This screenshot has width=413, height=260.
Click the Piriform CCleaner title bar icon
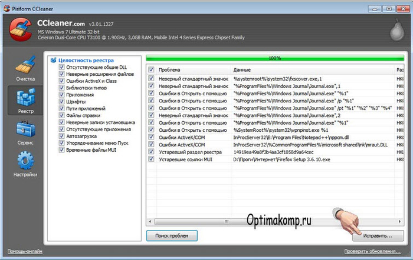(7, 8)
